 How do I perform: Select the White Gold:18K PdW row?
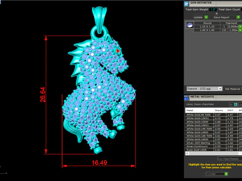click(213, 136)
